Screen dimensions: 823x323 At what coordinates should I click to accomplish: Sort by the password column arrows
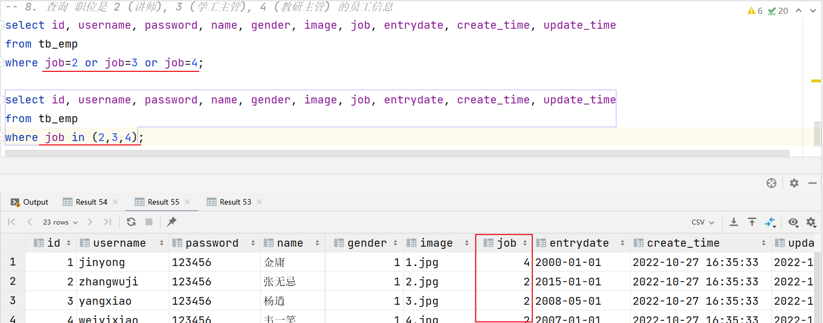[253, 243]
